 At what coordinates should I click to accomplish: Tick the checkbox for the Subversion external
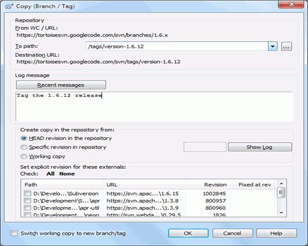tap(27, 193)
